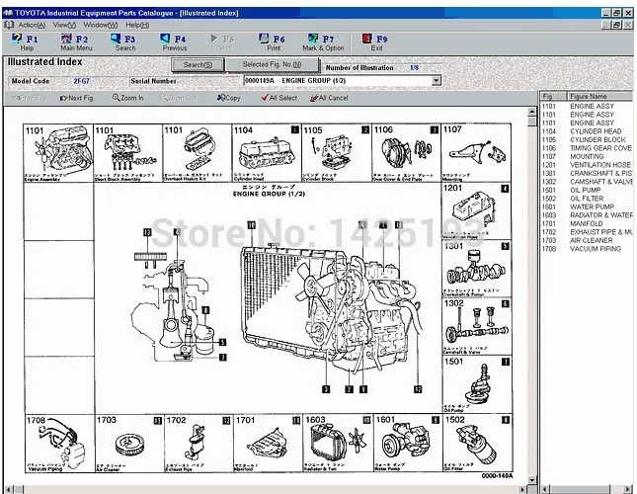Select 1603 RADIATOR row in list
The height and width of the screenshot is (494, 637).
(x=587, y=215)
